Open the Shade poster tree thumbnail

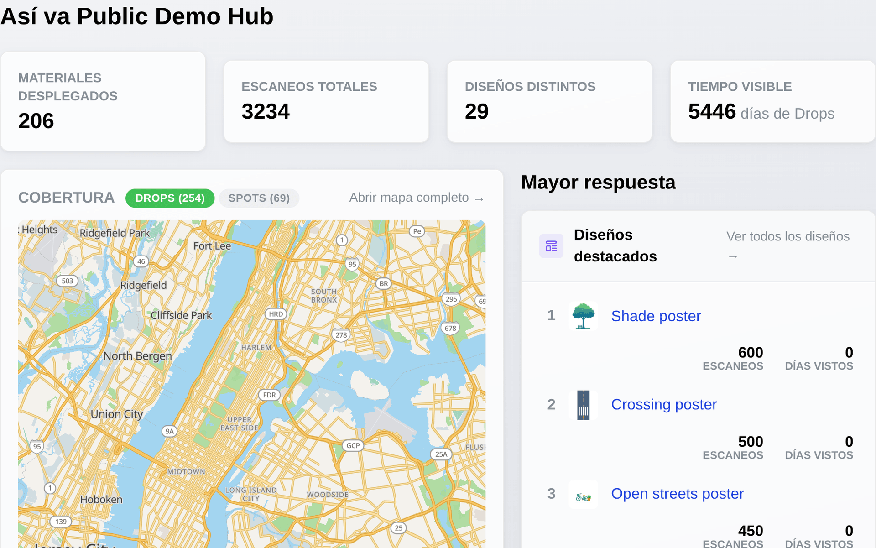pos(583,316)
